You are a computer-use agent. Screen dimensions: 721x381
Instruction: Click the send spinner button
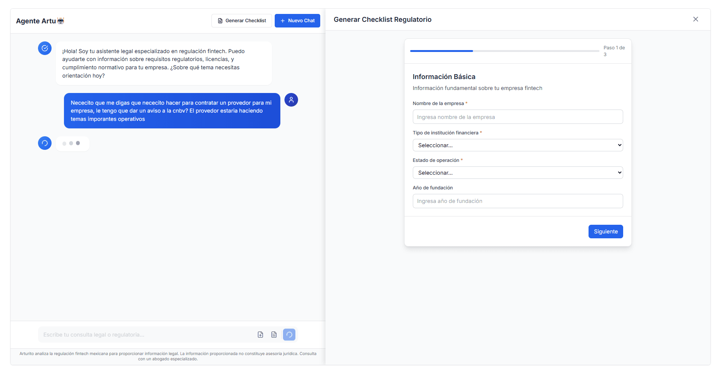pyautogui.click(x=289, y=335)
